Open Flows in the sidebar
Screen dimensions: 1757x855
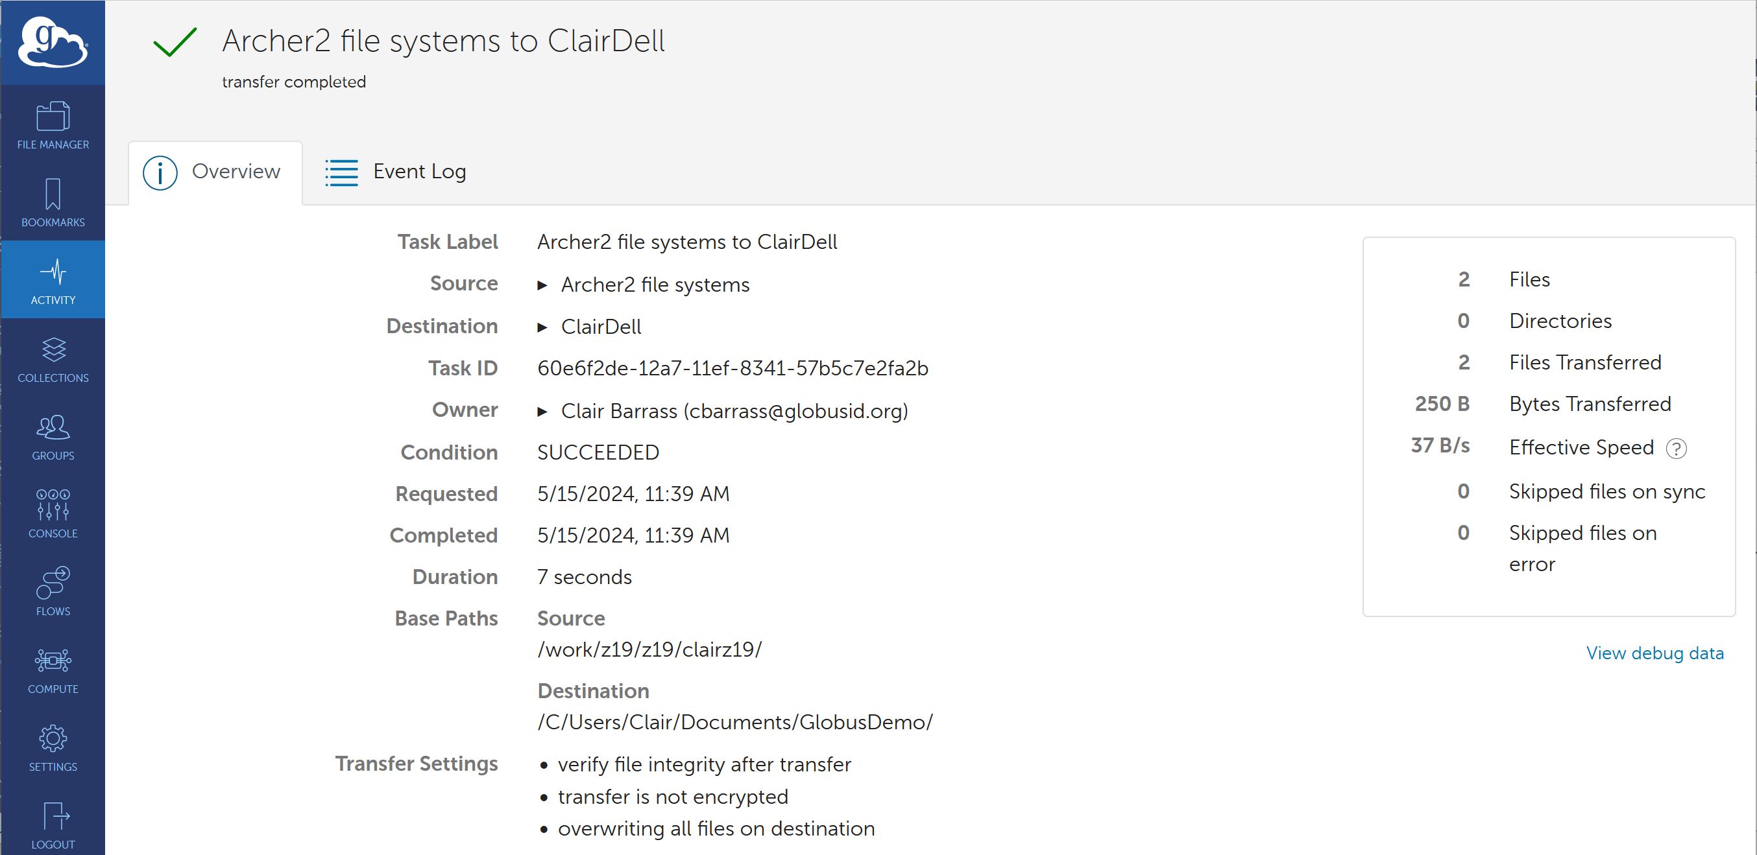(x=53, y=591)
